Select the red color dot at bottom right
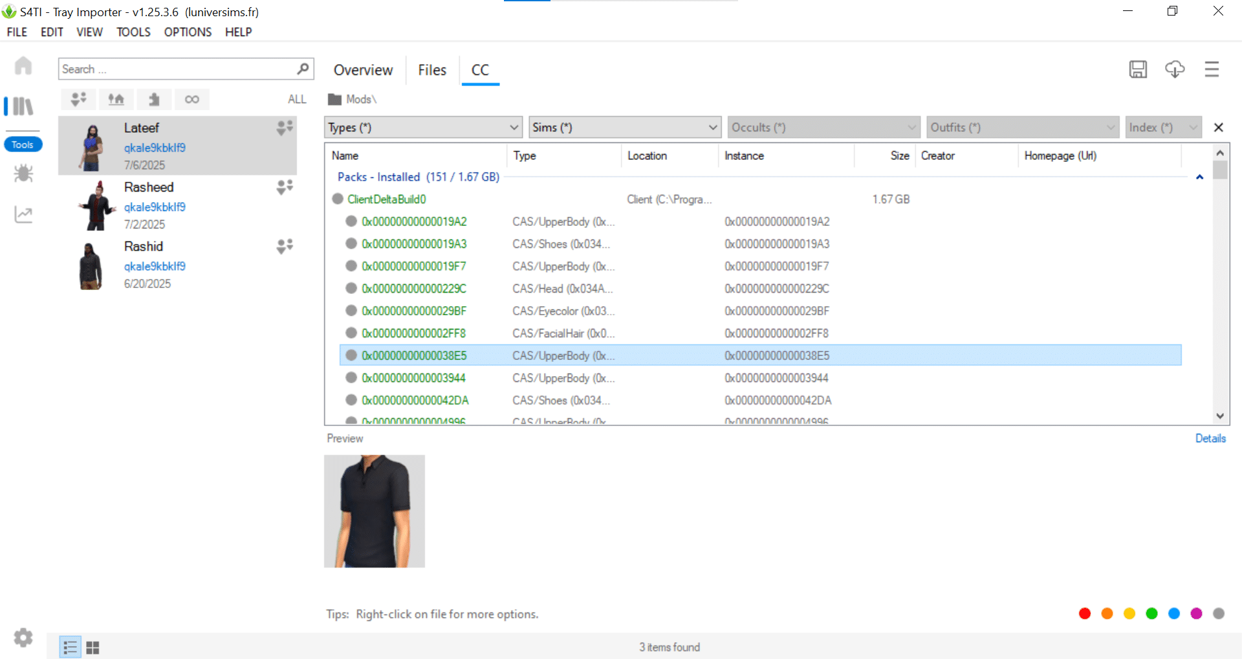Screen dimensions: 1242x659 click(x=1085, y=614)
